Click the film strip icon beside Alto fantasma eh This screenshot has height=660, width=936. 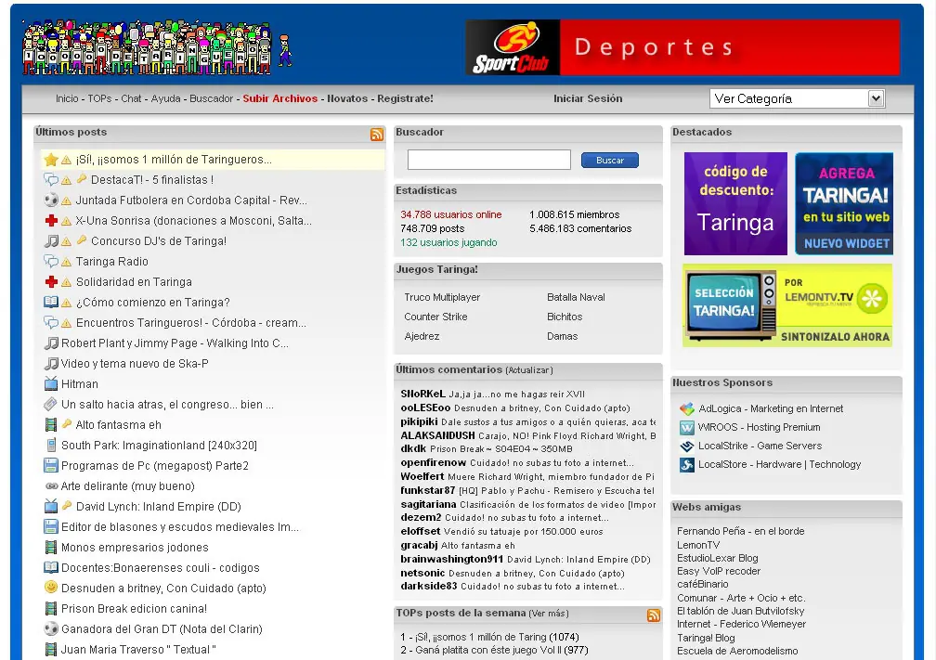click(x=51, y=425)
